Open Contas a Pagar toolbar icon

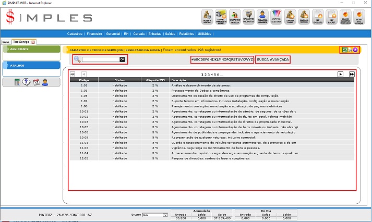tap(291, 17)
